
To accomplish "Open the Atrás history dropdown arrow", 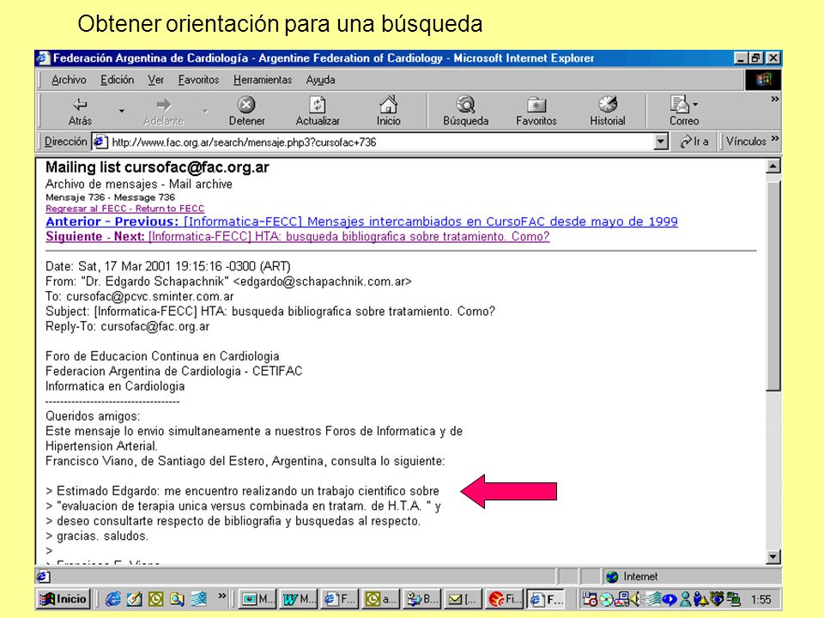I will coord(121,111).
